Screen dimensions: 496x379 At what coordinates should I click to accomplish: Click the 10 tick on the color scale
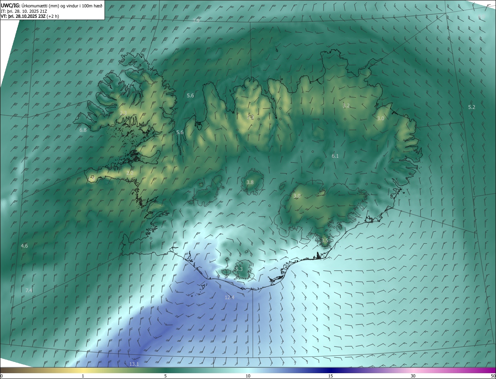pos(248,376)
